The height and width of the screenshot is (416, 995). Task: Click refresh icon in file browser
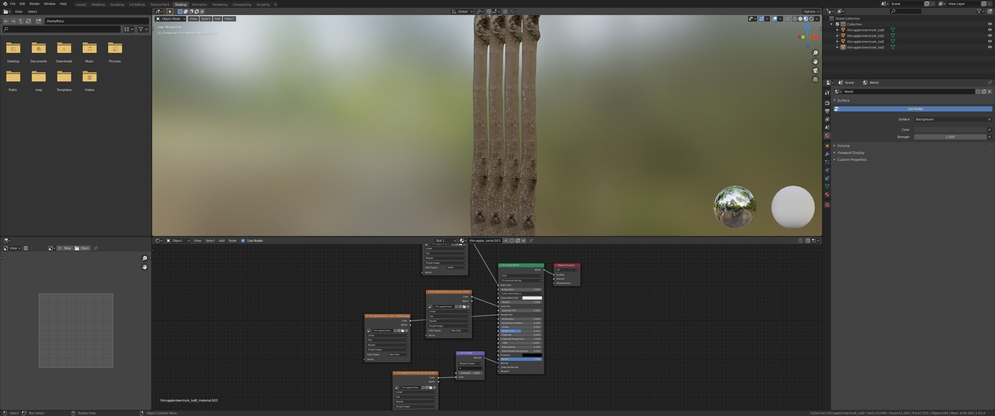click(x=28, y=21)
